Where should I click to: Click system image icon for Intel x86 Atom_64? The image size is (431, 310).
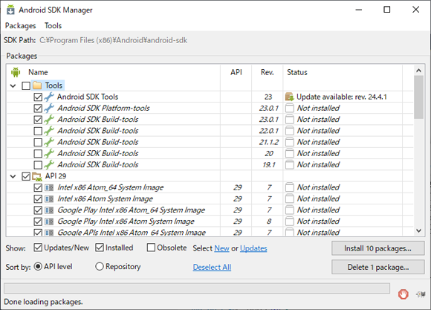click(x=49, y=187)
